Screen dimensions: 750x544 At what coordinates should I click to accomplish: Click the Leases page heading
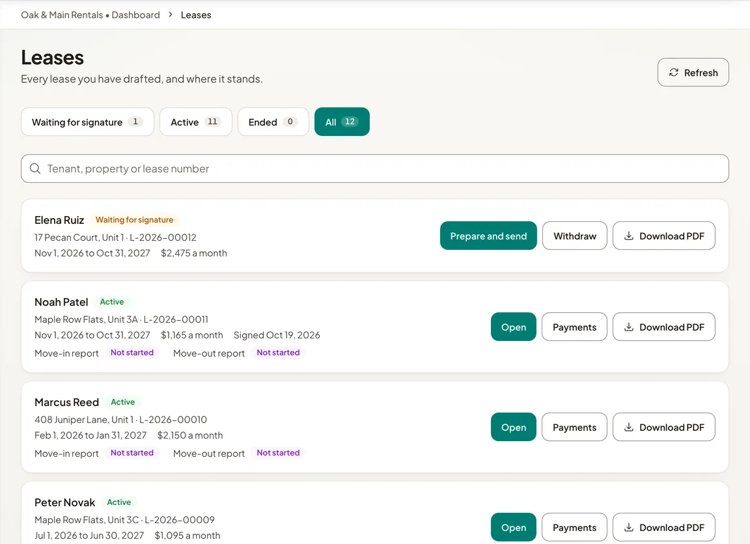tap(53, 58)
